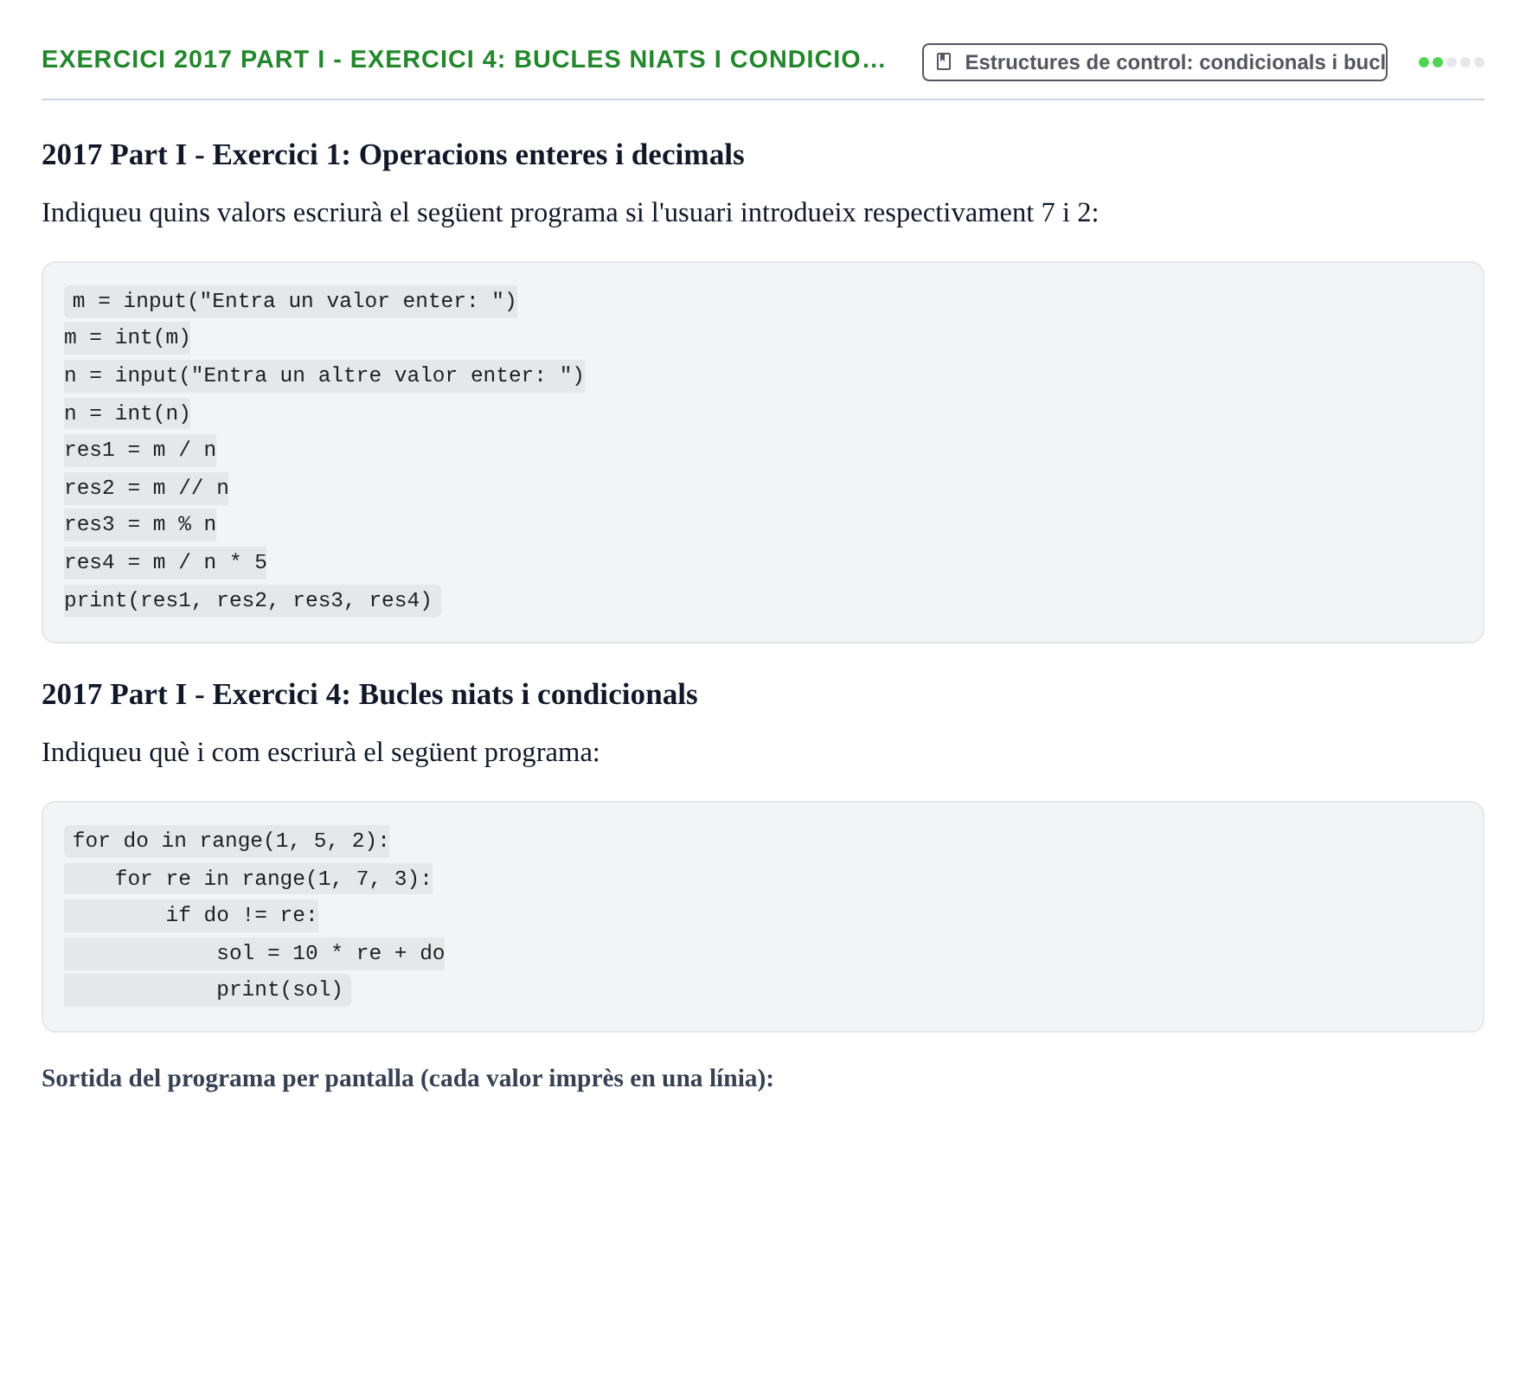This screenshot has height=1389, width=1526.
Task: Click the code line 'm = int(m)'
Action: 127,337
